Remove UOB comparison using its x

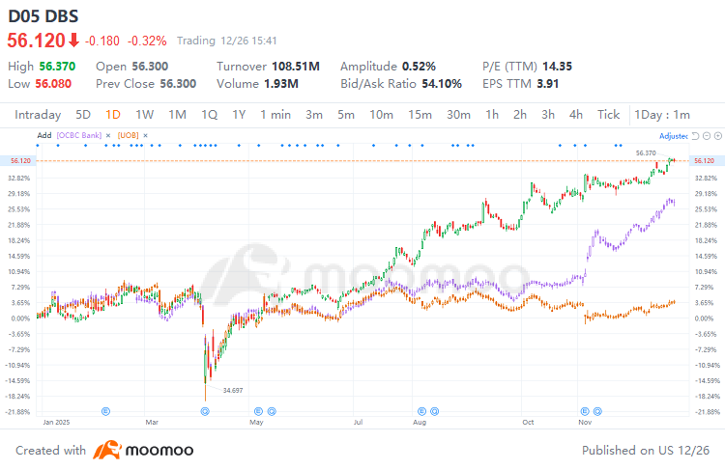[x=145, y=135]
